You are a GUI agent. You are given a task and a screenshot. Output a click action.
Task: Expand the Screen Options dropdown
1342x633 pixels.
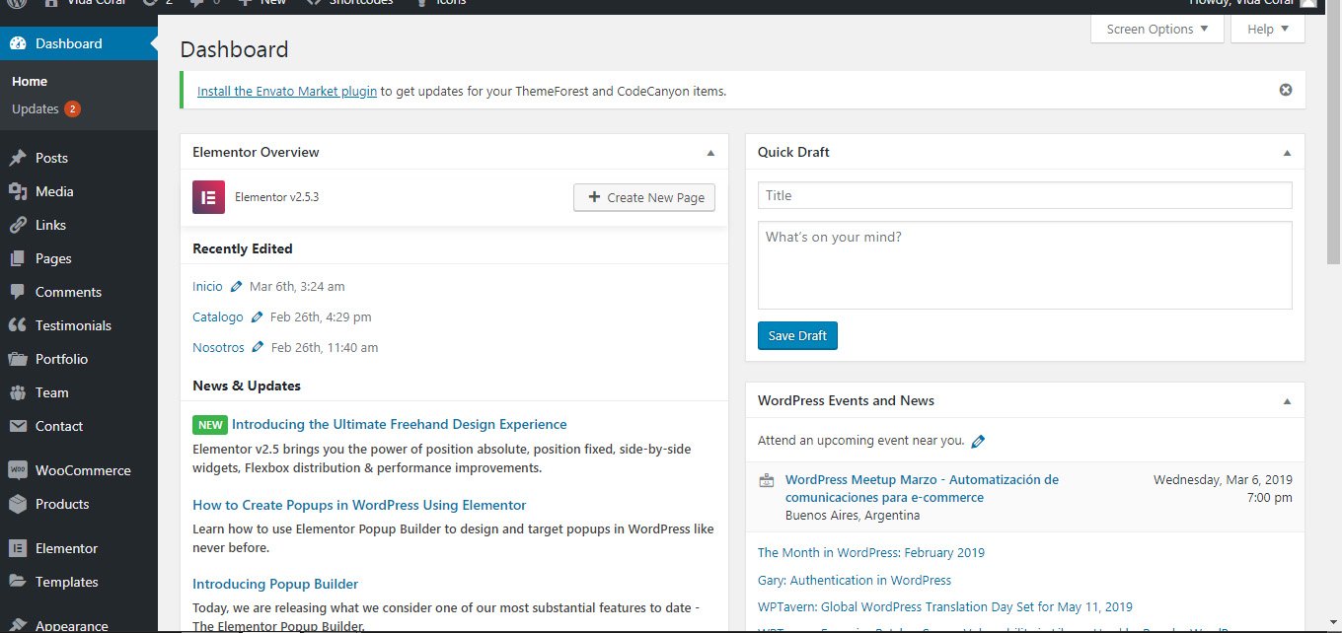[x=1157, y=30]
